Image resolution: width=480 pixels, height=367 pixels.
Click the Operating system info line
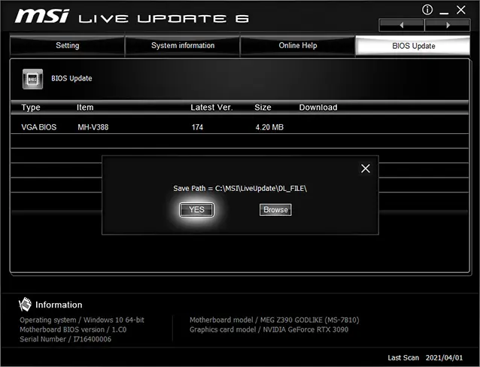coord(82,320)
